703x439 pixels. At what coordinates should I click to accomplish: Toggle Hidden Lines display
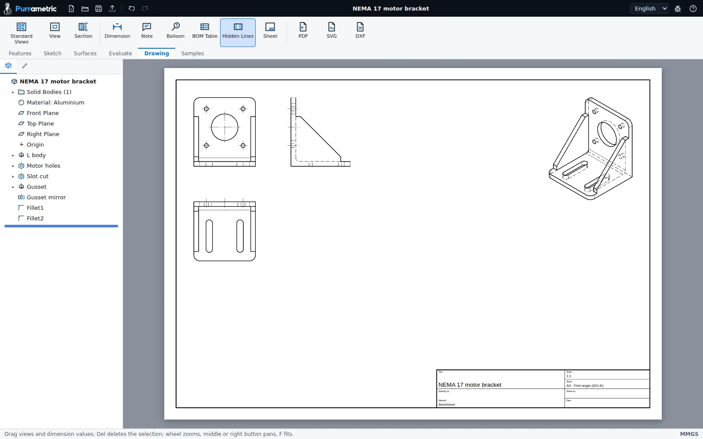pos(238,32)
